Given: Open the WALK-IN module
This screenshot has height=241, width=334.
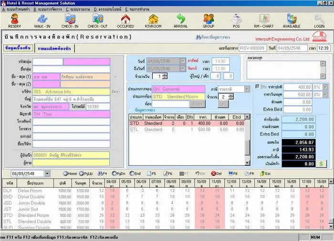Looking at the screenshot, I should click(x=42, y=20).
